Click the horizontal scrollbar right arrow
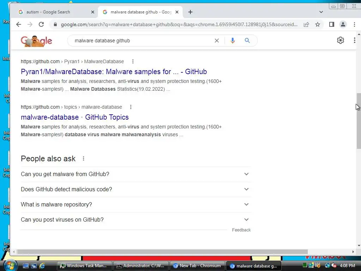 coord(353,252)
